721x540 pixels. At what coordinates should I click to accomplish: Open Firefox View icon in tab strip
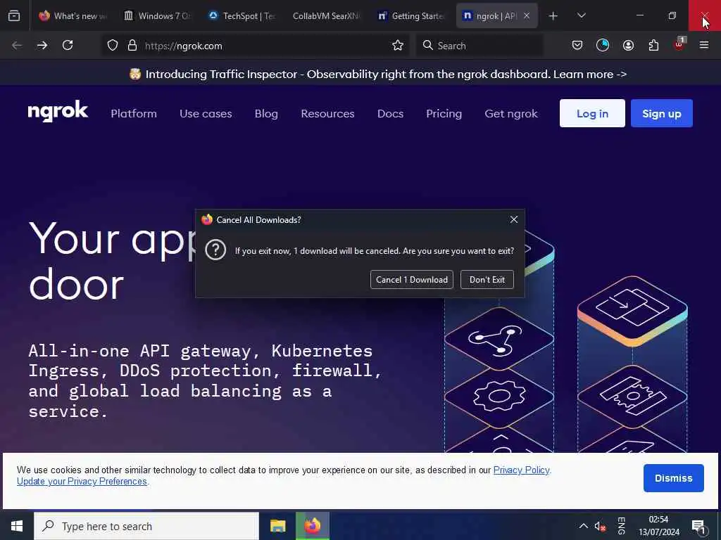coord(14,15)
